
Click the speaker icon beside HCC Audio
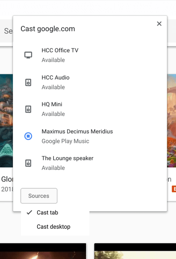28,82
